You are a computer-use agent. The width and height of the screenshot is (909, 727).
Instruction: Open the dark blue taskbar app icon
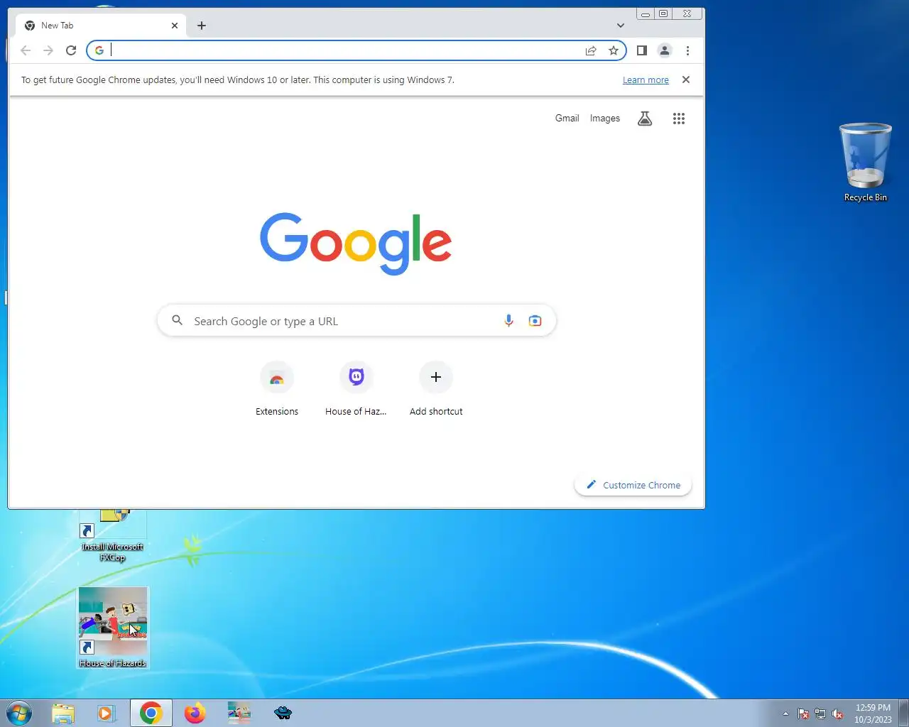pyautogui.click(x=283, y=713)
